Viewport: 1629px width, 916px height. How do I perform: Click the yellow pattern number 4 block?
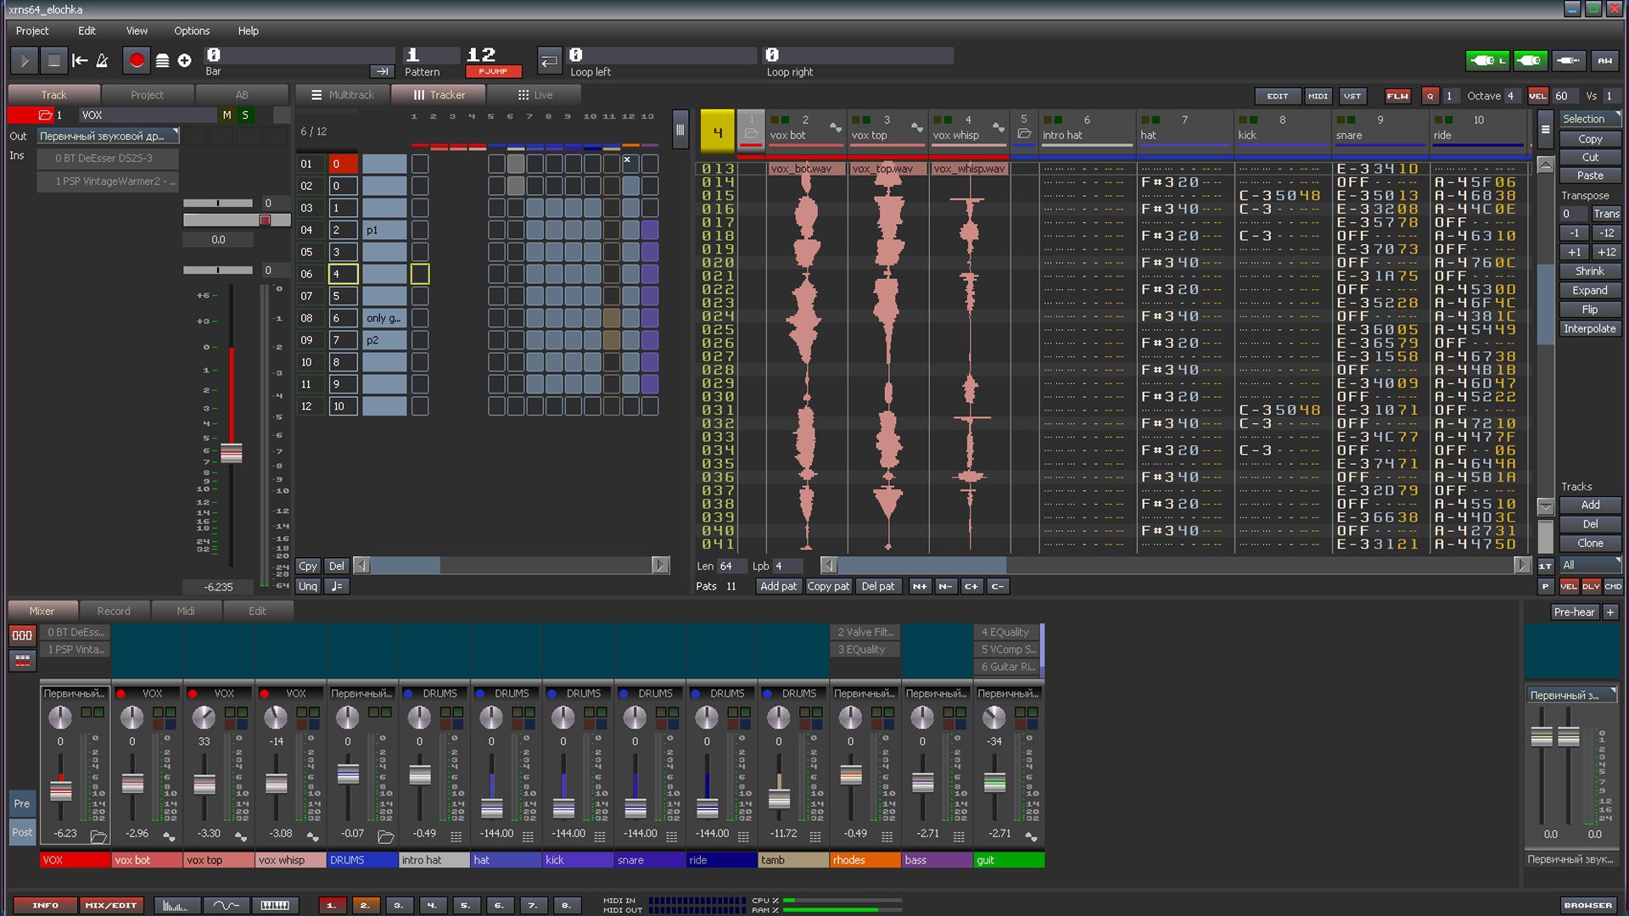pyautogui.click(x=718, y=132)
